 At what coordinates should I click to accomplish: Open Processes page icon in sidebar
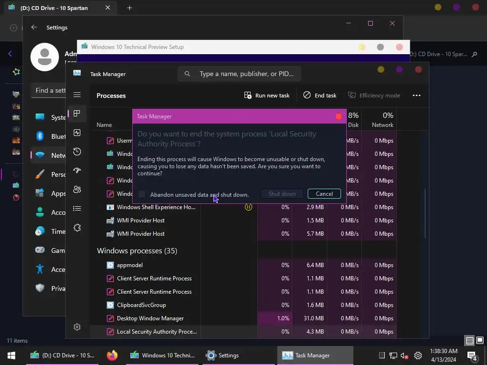77,113
